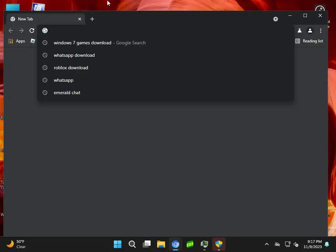The height and width of the screenshot is (252, 336).
Task: Open the Reading list
Action: point(309,41)
